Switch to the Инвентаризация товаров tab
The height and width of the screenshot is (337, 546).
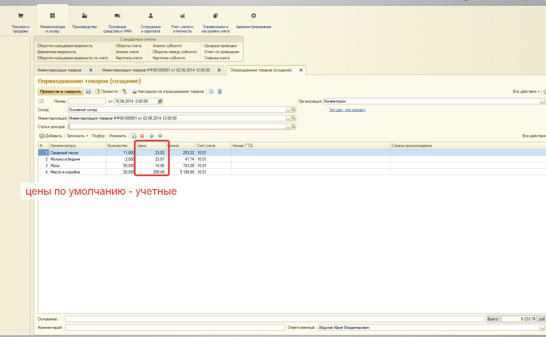60,70
